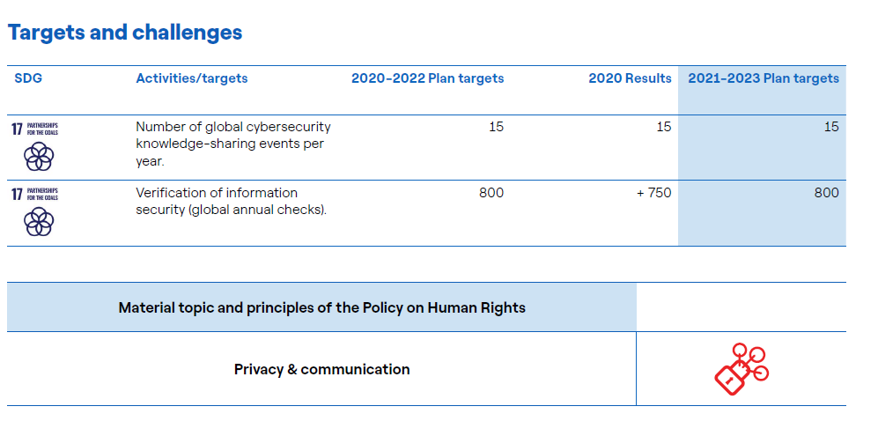Click the highlighted 2021-2023 Plan targets header

(x=764, y=78)
